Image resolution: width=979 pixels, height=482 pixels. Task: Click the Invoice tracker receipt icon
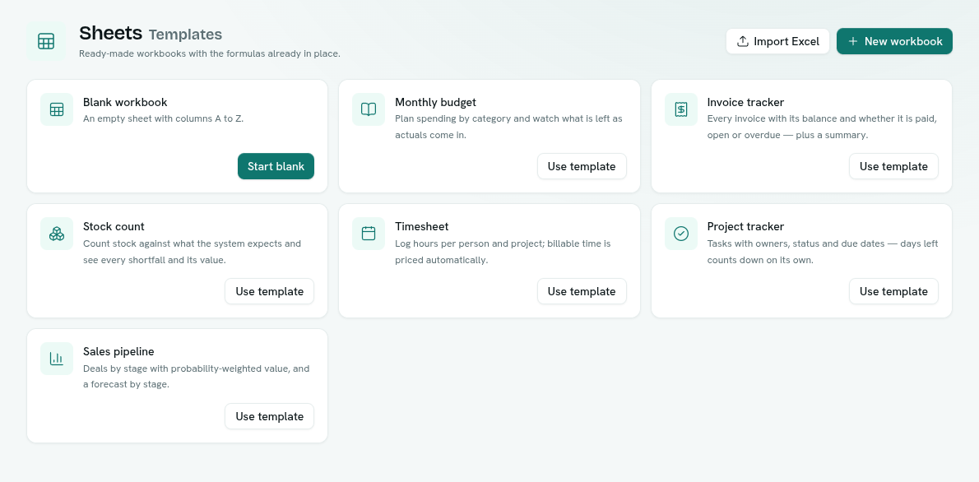681,109
